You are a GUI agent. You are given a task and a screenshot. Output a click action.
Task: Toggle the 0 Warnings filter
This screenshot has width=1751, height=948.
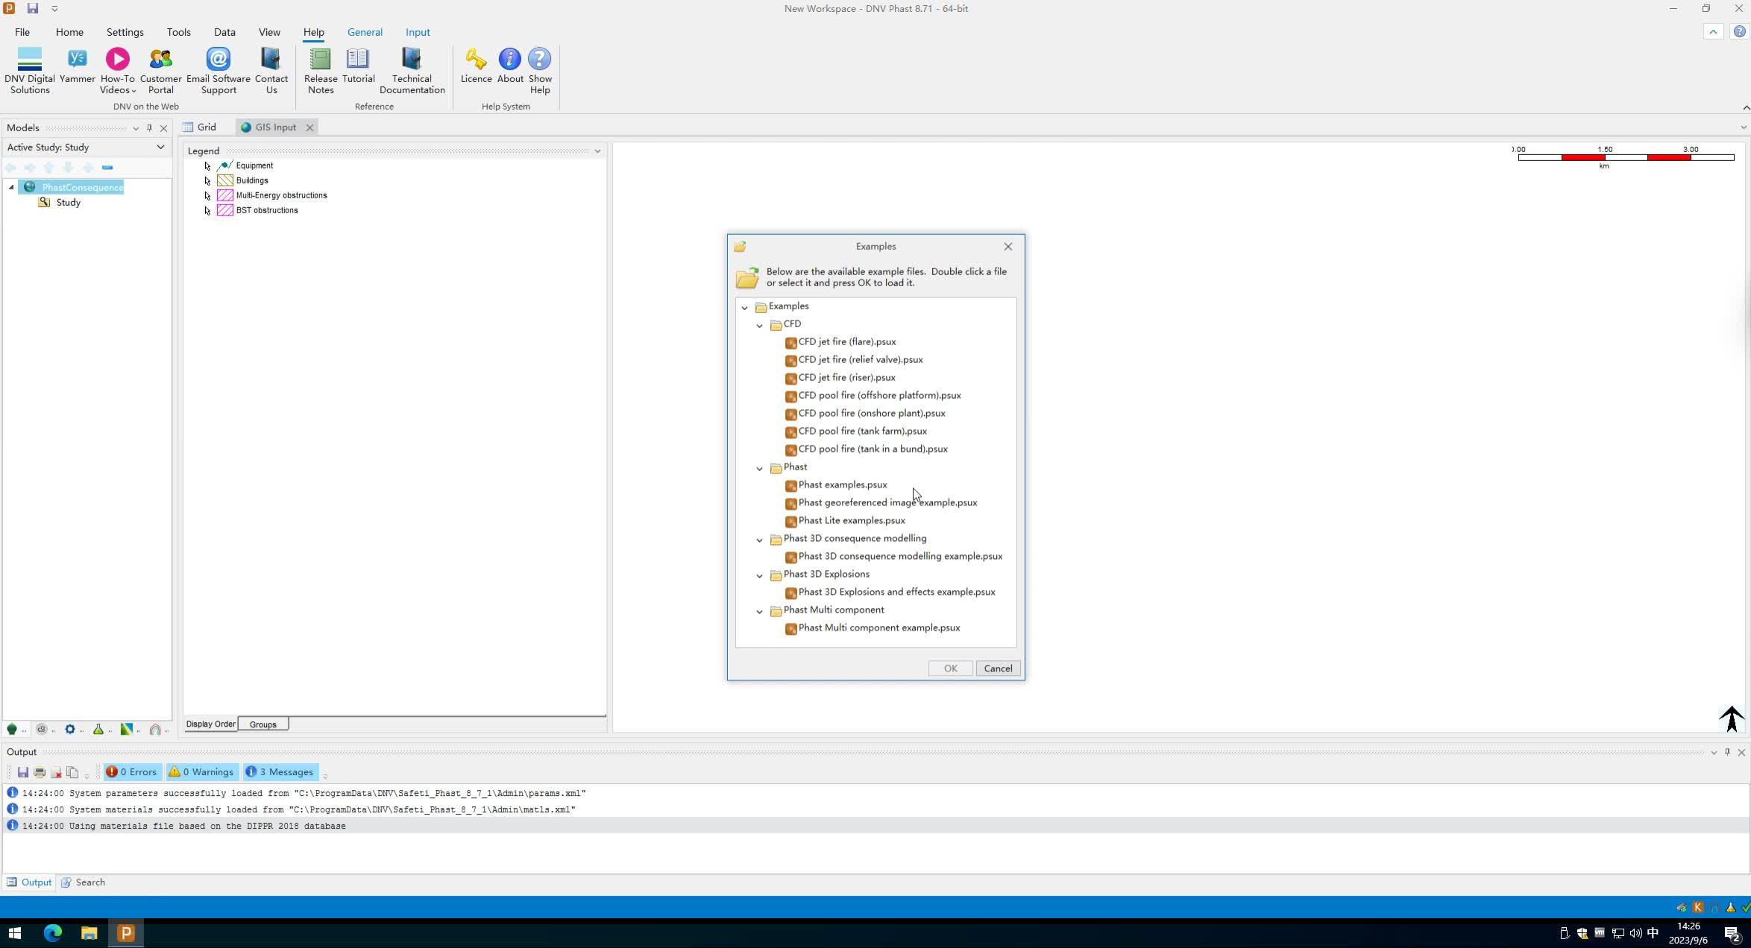click(201, 772)
